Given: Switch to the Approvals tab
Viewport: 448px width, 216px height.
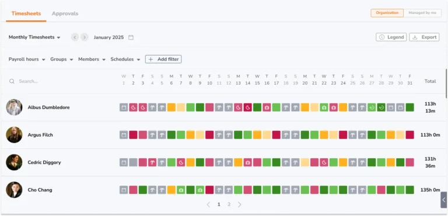Looking at the screenshot, I should pyautogui.click(x=65, y=13).
